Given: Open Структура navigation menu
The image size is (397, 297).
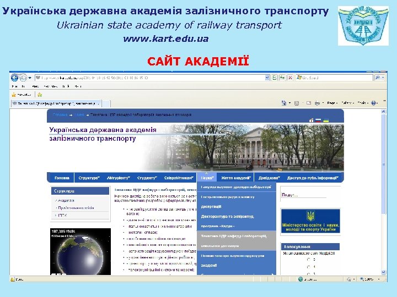Looking at the screenshot, I should (x=89, y=178).
